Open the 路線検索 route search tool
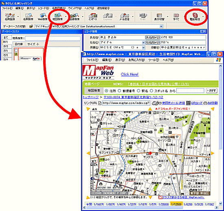The height and width of the screenshot is (211, 224). [75, 17]
